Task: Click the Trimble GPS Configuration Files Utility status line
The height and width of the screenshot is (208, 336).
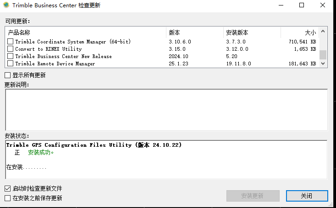Action: coord(94,145)
